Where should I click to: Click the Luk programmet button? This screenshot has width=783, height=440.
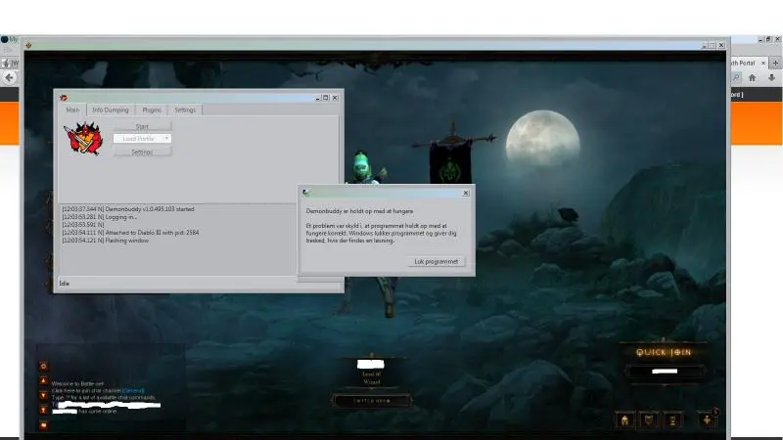436,261
